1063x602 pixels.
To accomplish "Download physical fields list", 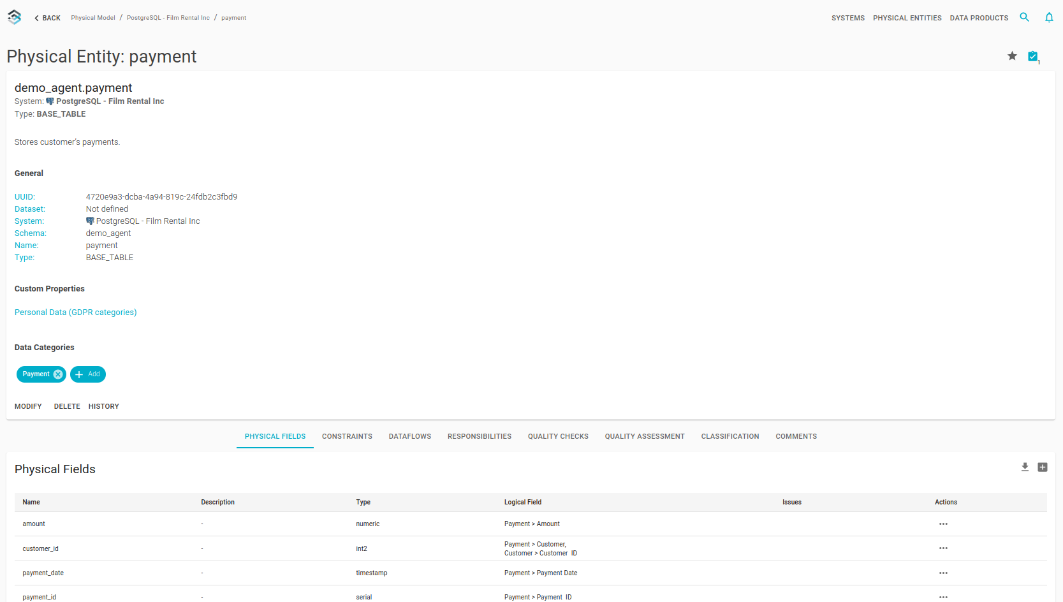I will 1025,467.
